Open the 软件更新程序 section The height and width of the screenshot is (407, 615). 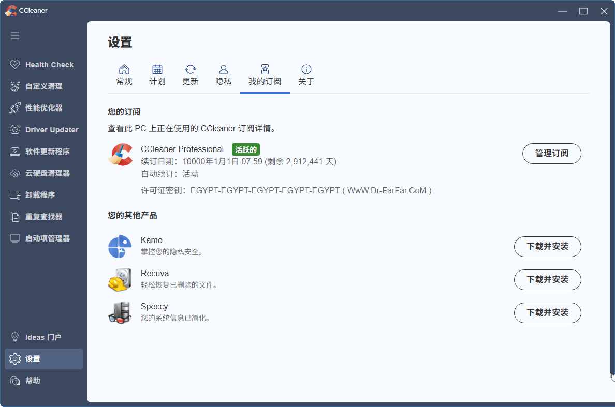click(47, 151)
